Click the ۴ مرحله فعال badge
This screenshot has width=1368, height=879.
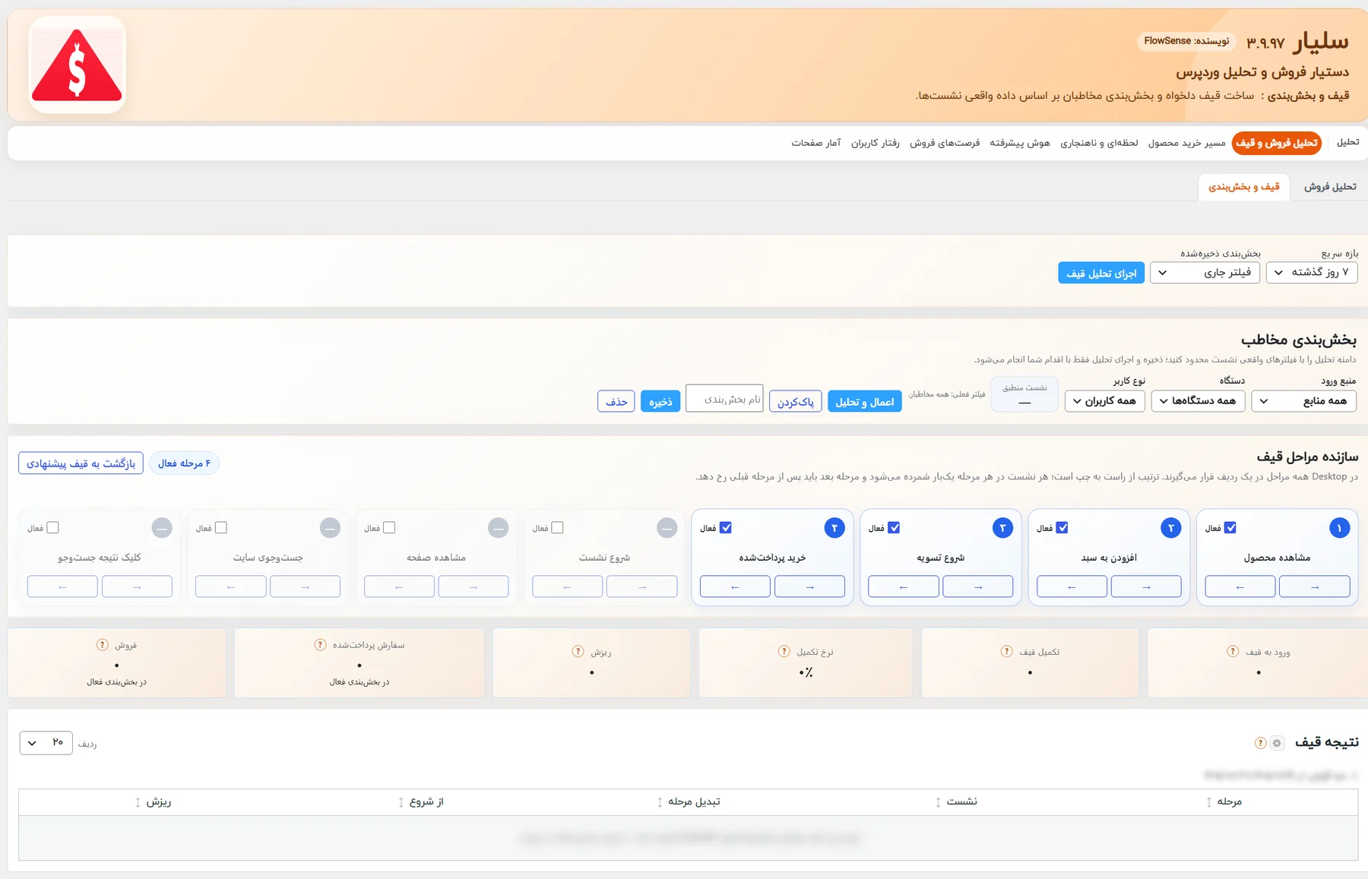(x=184, y=463)
